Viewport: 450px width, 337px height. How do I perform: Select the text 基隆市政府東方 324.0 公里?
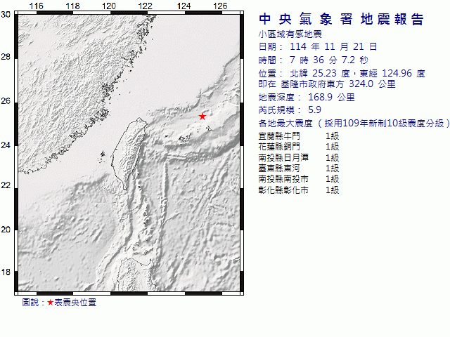pos(338,84)
